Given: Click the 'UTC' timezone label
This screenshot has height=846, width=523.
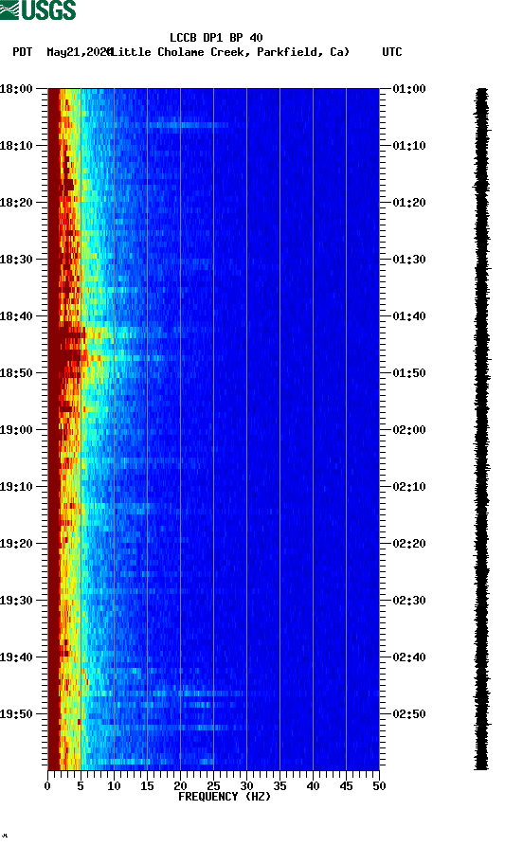Looking at the screenshot, I should point(392,52).
